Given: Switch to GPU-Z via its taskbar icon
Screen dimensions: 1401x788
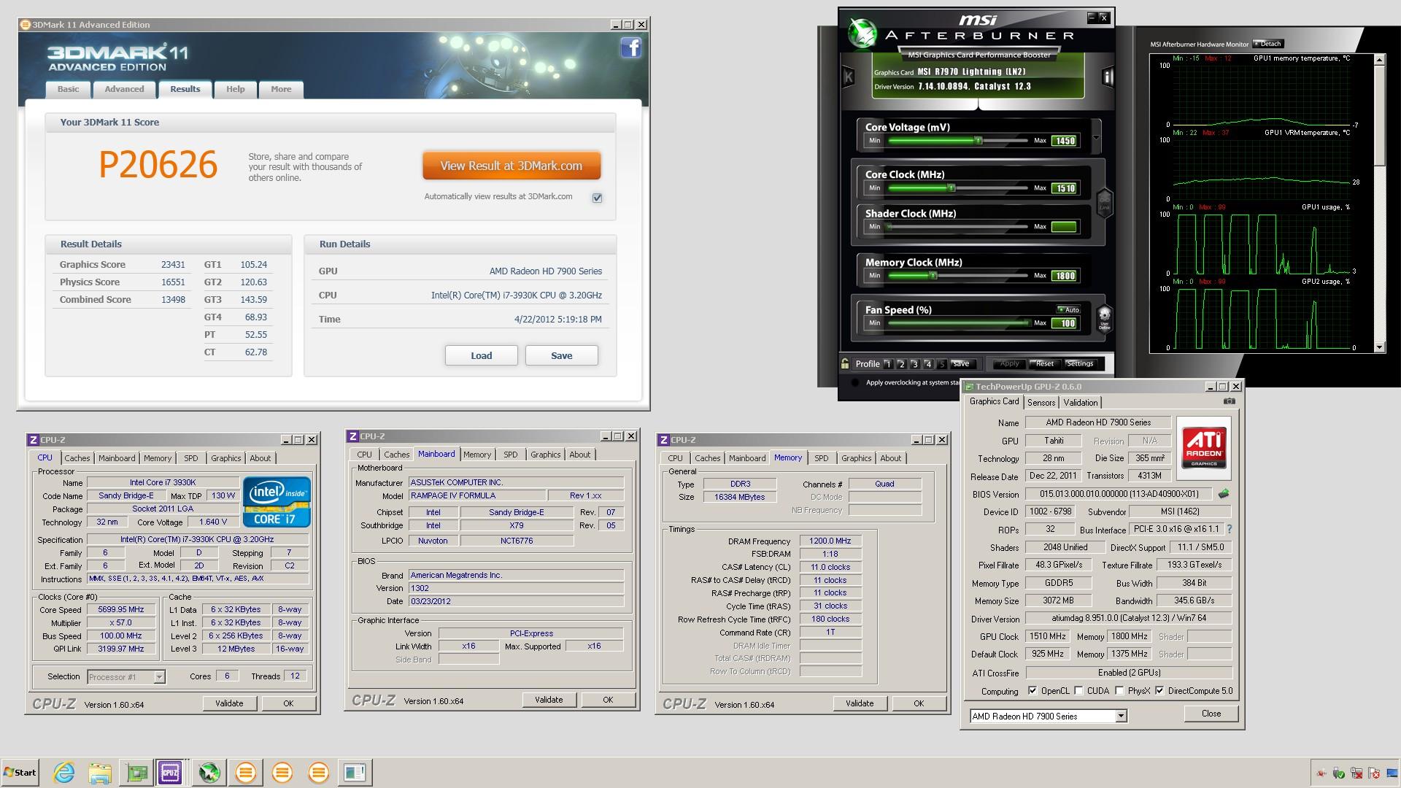Looking at the screenshot, I should 136,772.
